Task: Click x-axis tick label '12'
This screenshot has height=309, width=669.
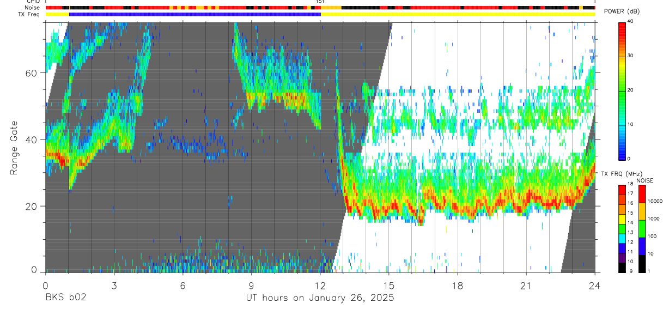Action: point(320,285)
